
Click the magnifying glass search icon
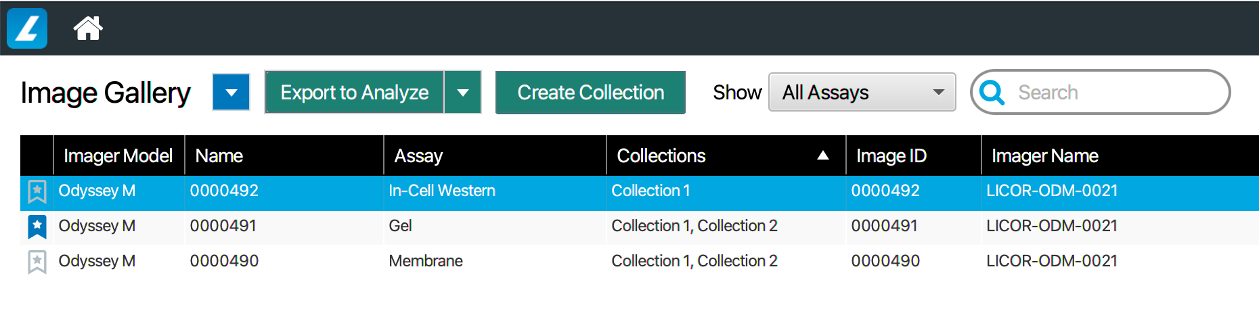pyautogui.click(x=992, y=92)
